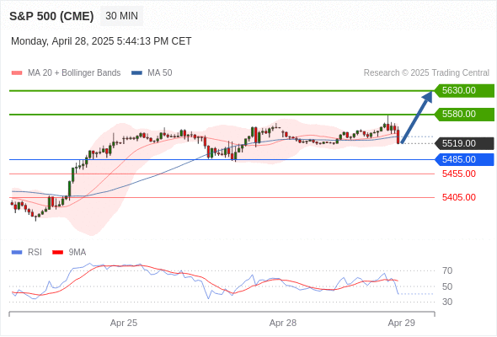This screenshot has height=337, width=497.
Task: Click the 5485.00 blue pivot price tag
Action: [x=464, y=159]
